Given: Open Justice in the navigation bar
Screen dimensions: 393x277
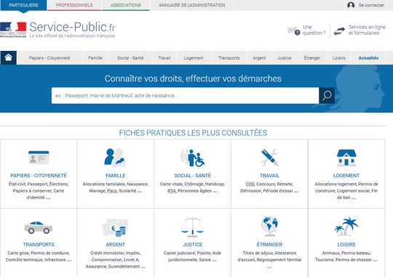Looking at the screenshot, I should pyautogui.click(x=285, y=58).
